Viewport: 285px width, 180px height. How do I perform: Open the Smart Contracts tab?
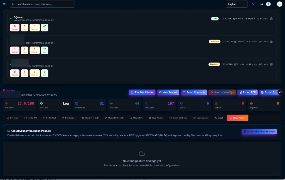(x=178, y=118)
